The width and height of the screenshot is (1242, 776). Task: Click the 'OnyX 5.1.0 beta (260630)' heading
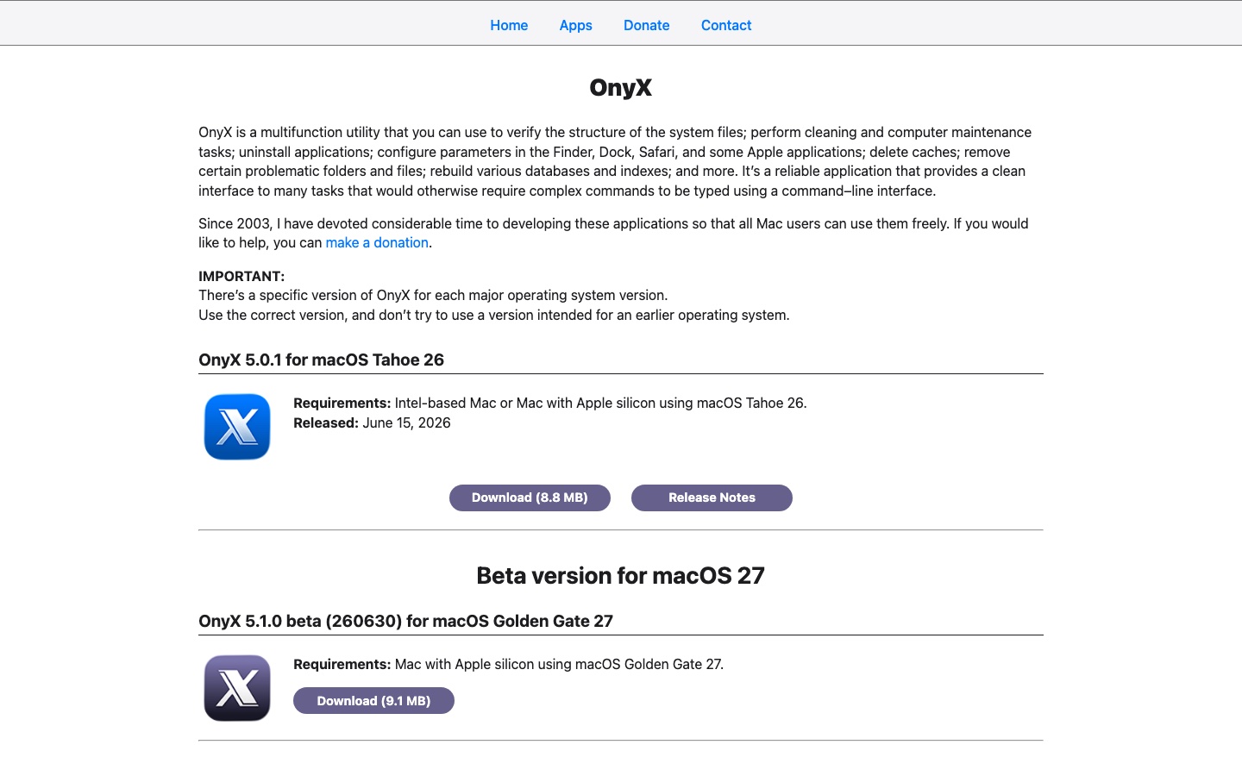click(405, 621)
